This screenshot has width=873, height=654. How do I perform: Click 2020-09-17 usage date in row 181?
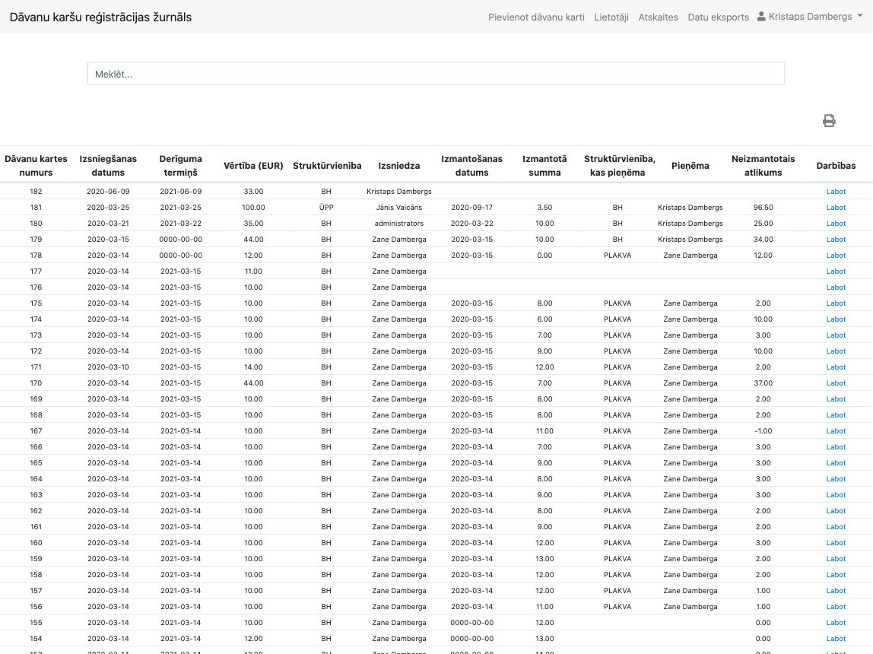tap(471, 208)
